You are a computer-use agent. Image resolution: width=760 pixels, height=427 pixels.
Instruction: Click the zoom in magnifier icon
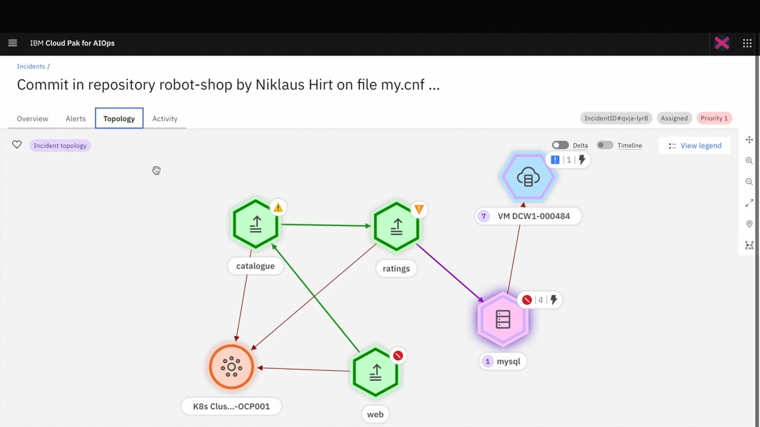pyautogui.click(x=749, y=161)
